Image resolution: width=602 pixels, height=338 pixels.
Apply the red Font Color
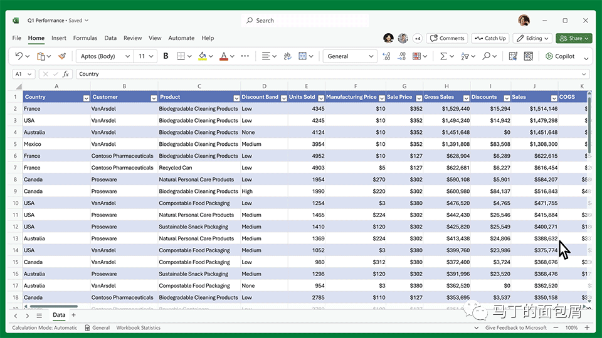click(223, 56)
